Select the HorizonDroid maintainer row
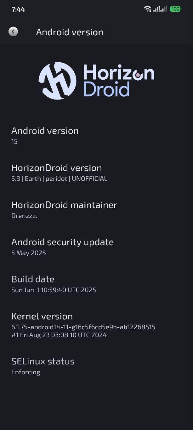The width and height of the screenshot is (193, 430). (96, 210)
